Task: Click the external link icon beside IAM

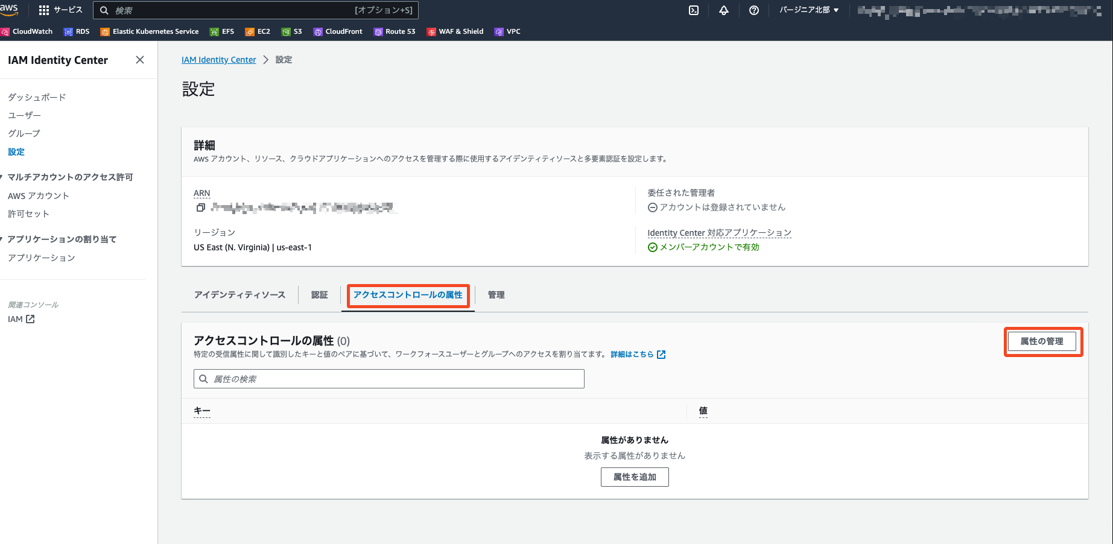Action: [x=30, y=319]
